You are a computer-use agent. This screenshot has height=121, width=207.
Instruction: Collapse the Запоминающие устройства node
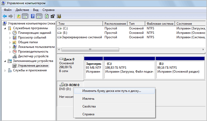[5, 61]
